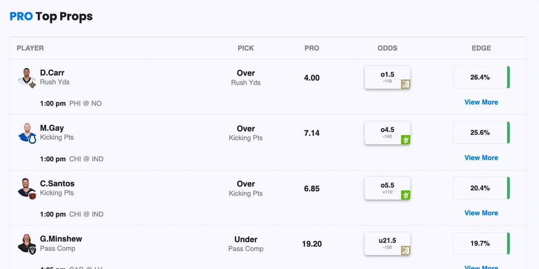539x269 pixels.
Task: Click the PRO column header
Action: point(312,48)
